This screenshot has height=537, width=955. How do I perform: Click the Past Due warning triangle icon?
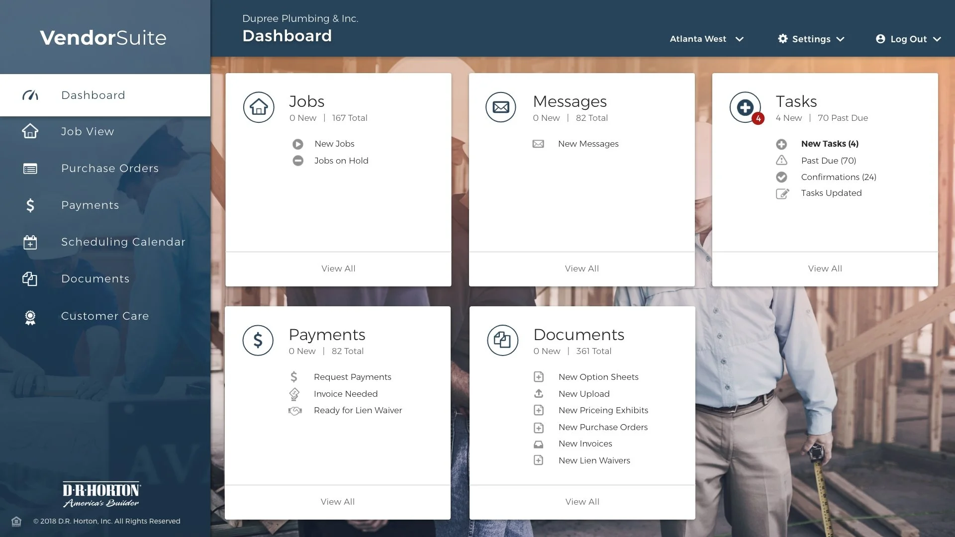tap(781, 160)
